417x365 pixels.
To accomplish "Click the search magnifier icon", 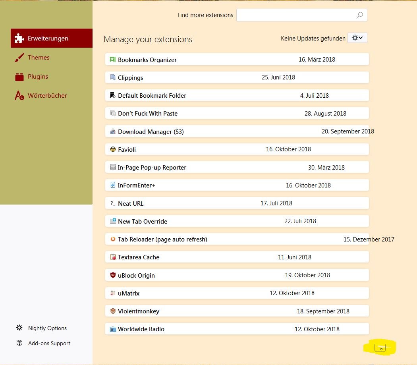I will coord(360,15).
